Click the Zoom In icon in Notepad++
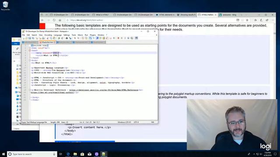This screenshot has height=157, width=280. [75, 38]
